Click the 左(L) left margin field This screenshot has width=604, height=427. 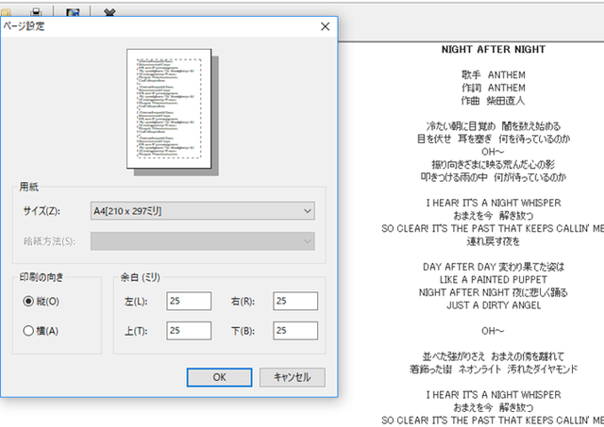coord(189,301)
